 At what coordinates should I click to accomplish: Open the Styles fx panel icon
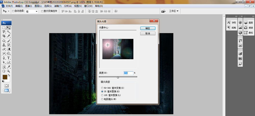[240, 64]
